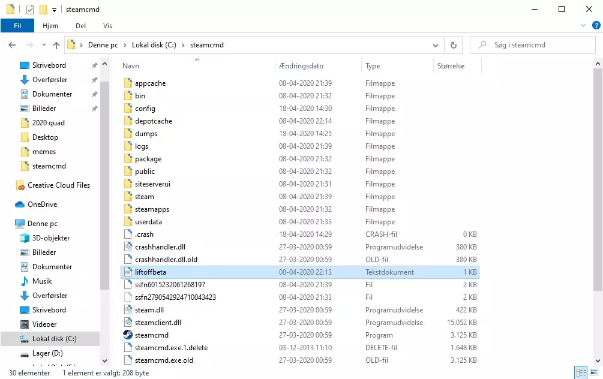Open the Del ribbon tab
The height and width of the screenshot is (379, 603).
(81, 26)
